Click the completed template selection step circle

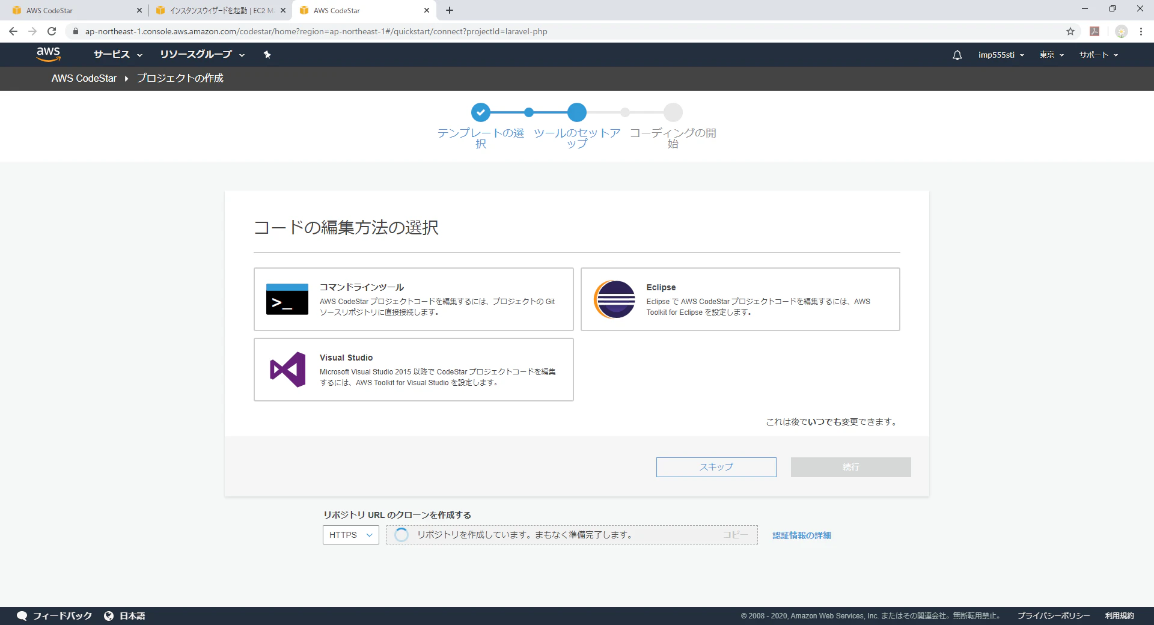(481, 112)
